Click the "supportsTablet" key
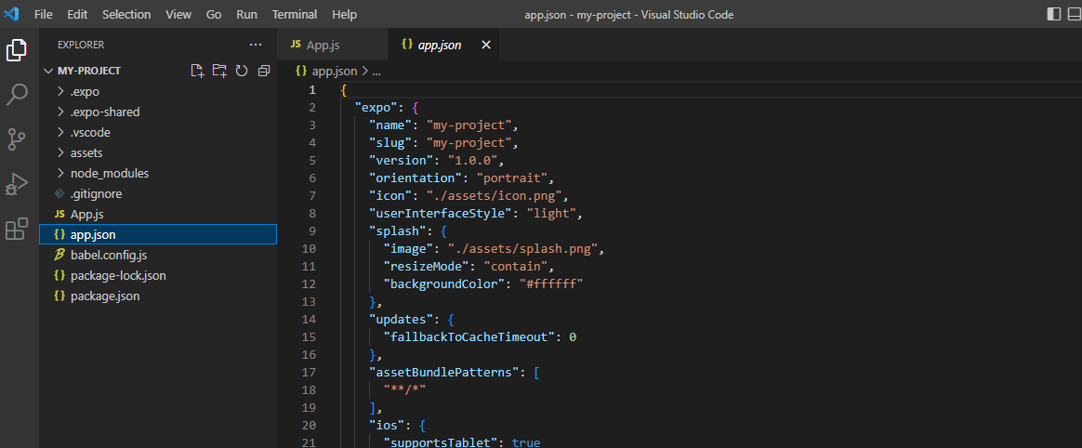Screen dimensions: 1082x448 tap(441, 442)
